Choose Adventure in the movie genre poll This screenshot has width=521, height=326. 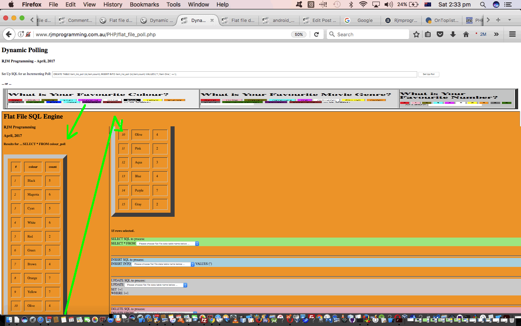coord(282,100)
